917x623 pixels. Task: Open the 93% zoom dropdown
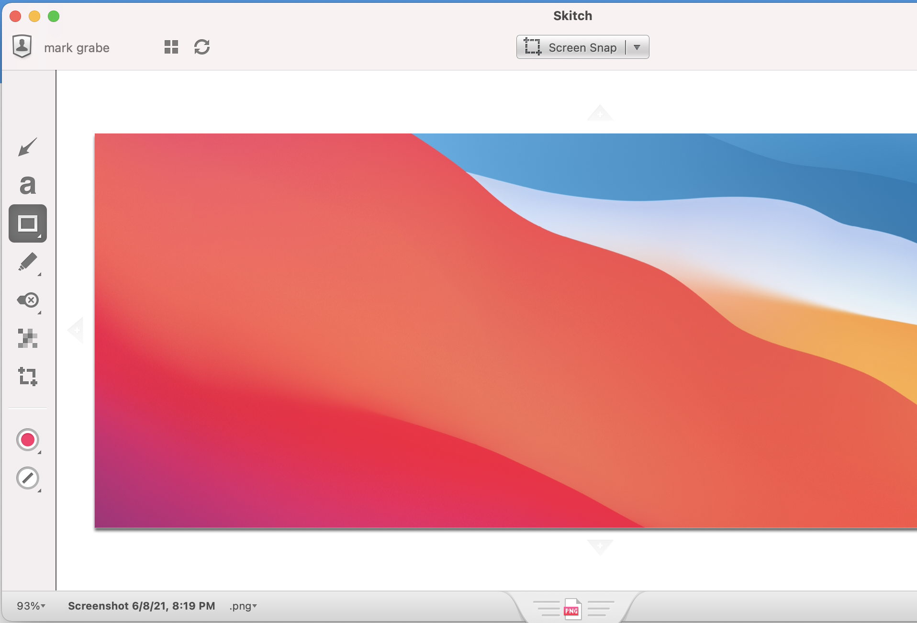31,606
